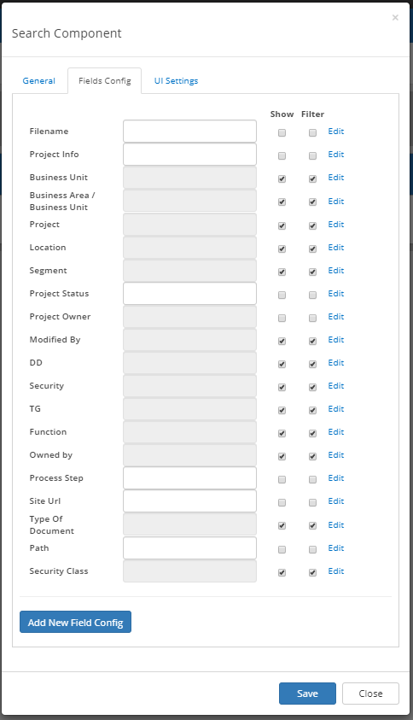Click Edit link for Path row

[x=336, y=547]
